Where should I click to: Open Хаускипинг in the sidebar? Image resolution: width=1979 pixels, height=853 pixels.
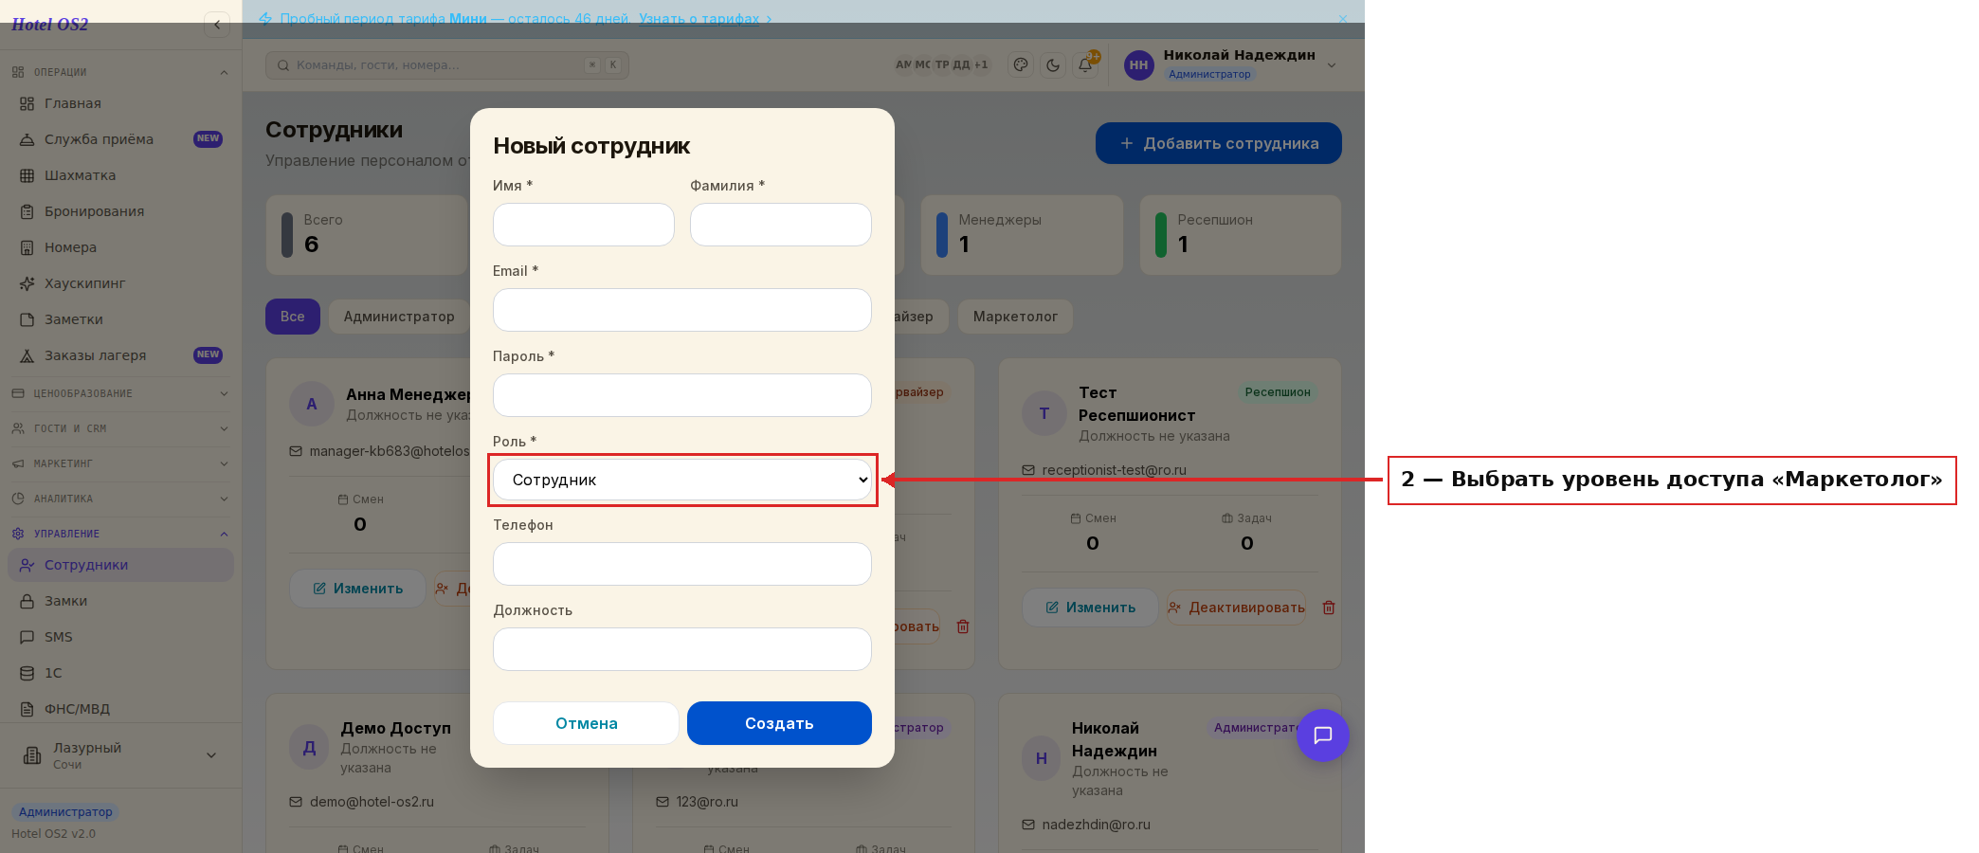click(x=120, y=283)
